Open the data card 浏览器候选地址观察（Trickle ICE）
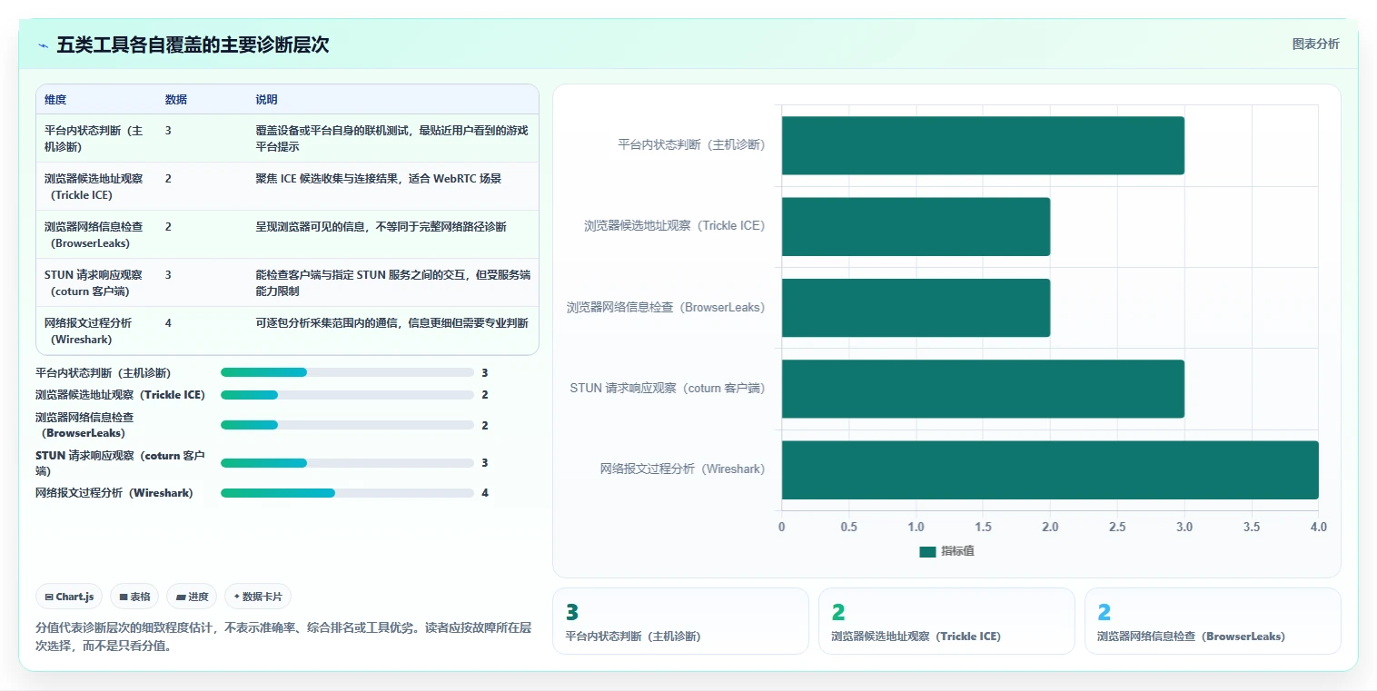The image size is (1377, 691). click(x=946, y=621)
